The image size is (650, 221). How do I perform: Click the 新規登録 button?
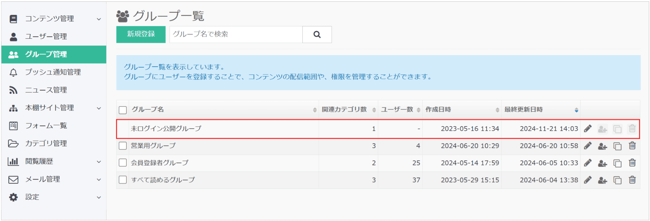click(x=141, y=34)
